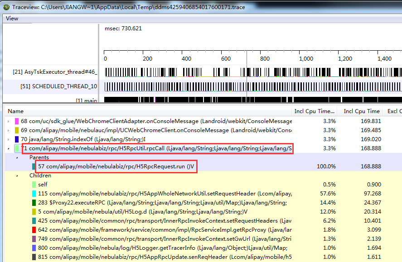
Task: Click the yellow color box of method 69
Action: pyautogui.click(x=17, y=130)
